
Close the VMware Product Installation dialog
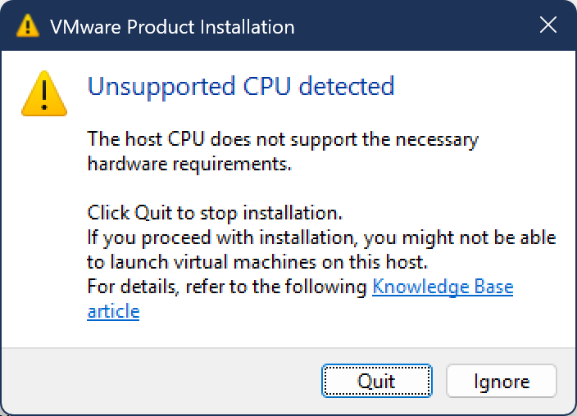click(x=548, y=25)
